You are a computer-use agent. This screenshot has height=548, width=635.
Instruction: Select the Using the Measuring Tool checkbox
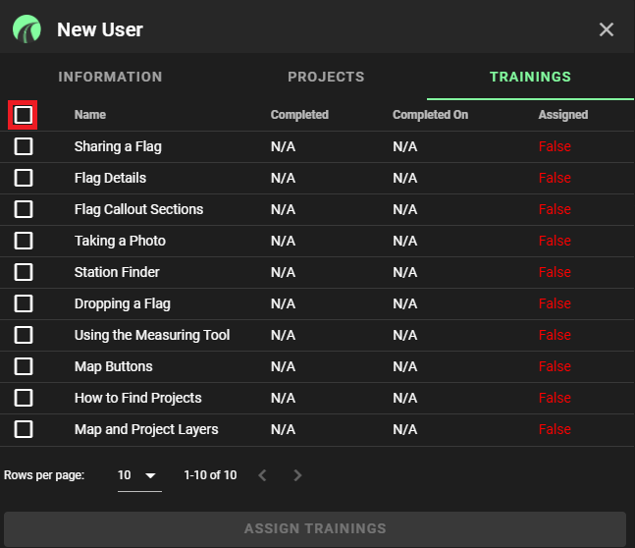coord(24,335)
